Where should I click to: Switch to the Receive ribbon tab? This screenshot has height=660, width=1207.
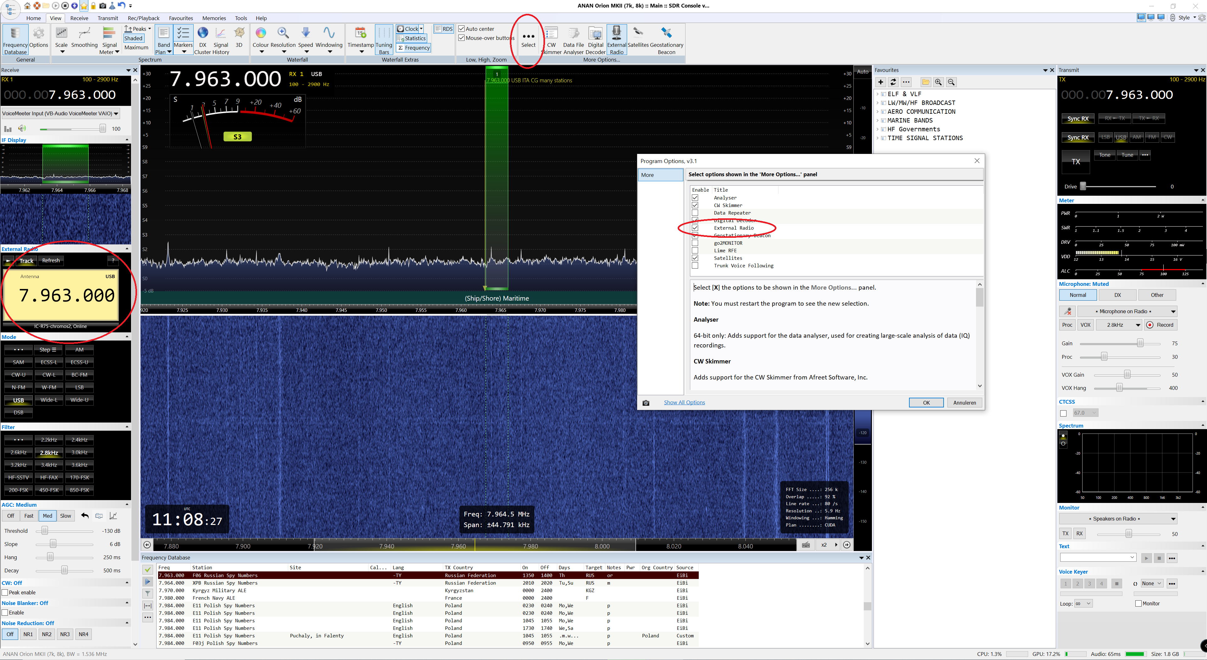click(x=79, y=18)
